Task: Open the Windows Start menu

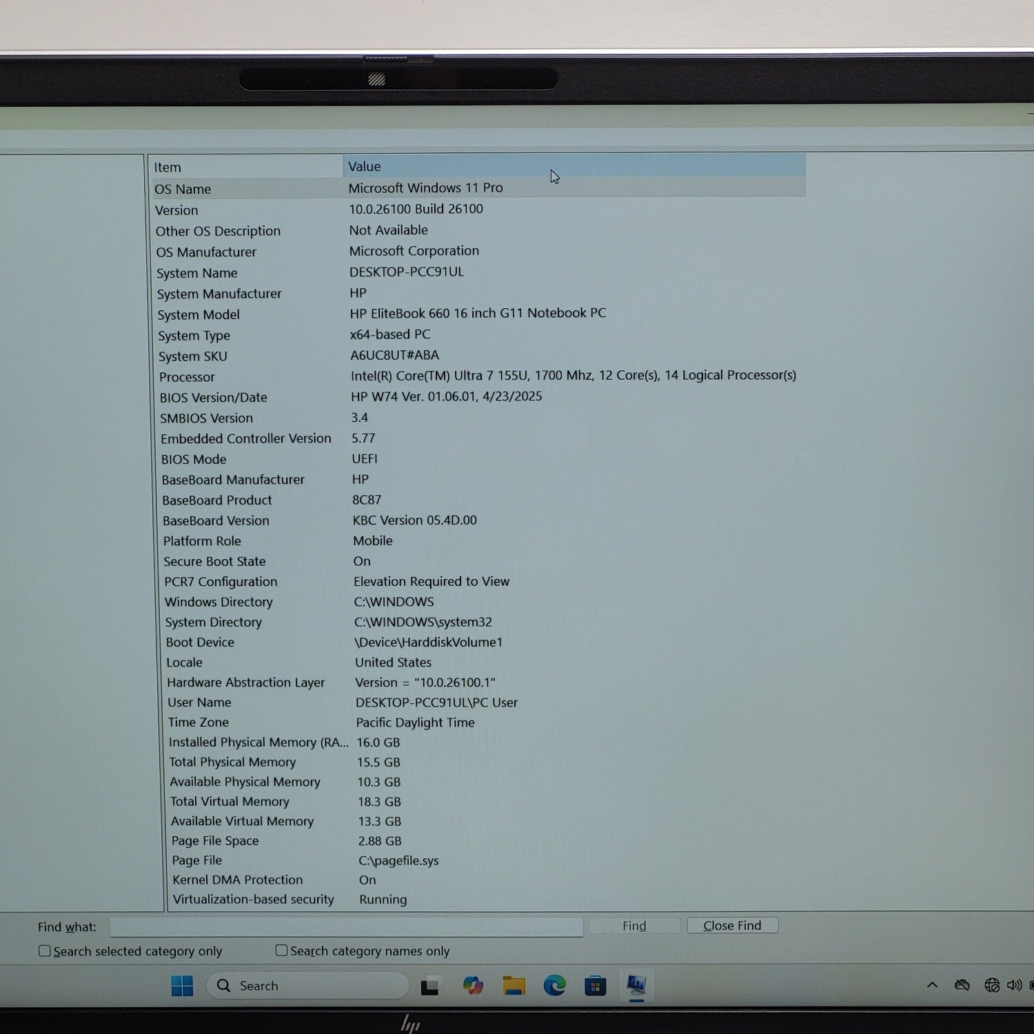Action: point(182,986)
